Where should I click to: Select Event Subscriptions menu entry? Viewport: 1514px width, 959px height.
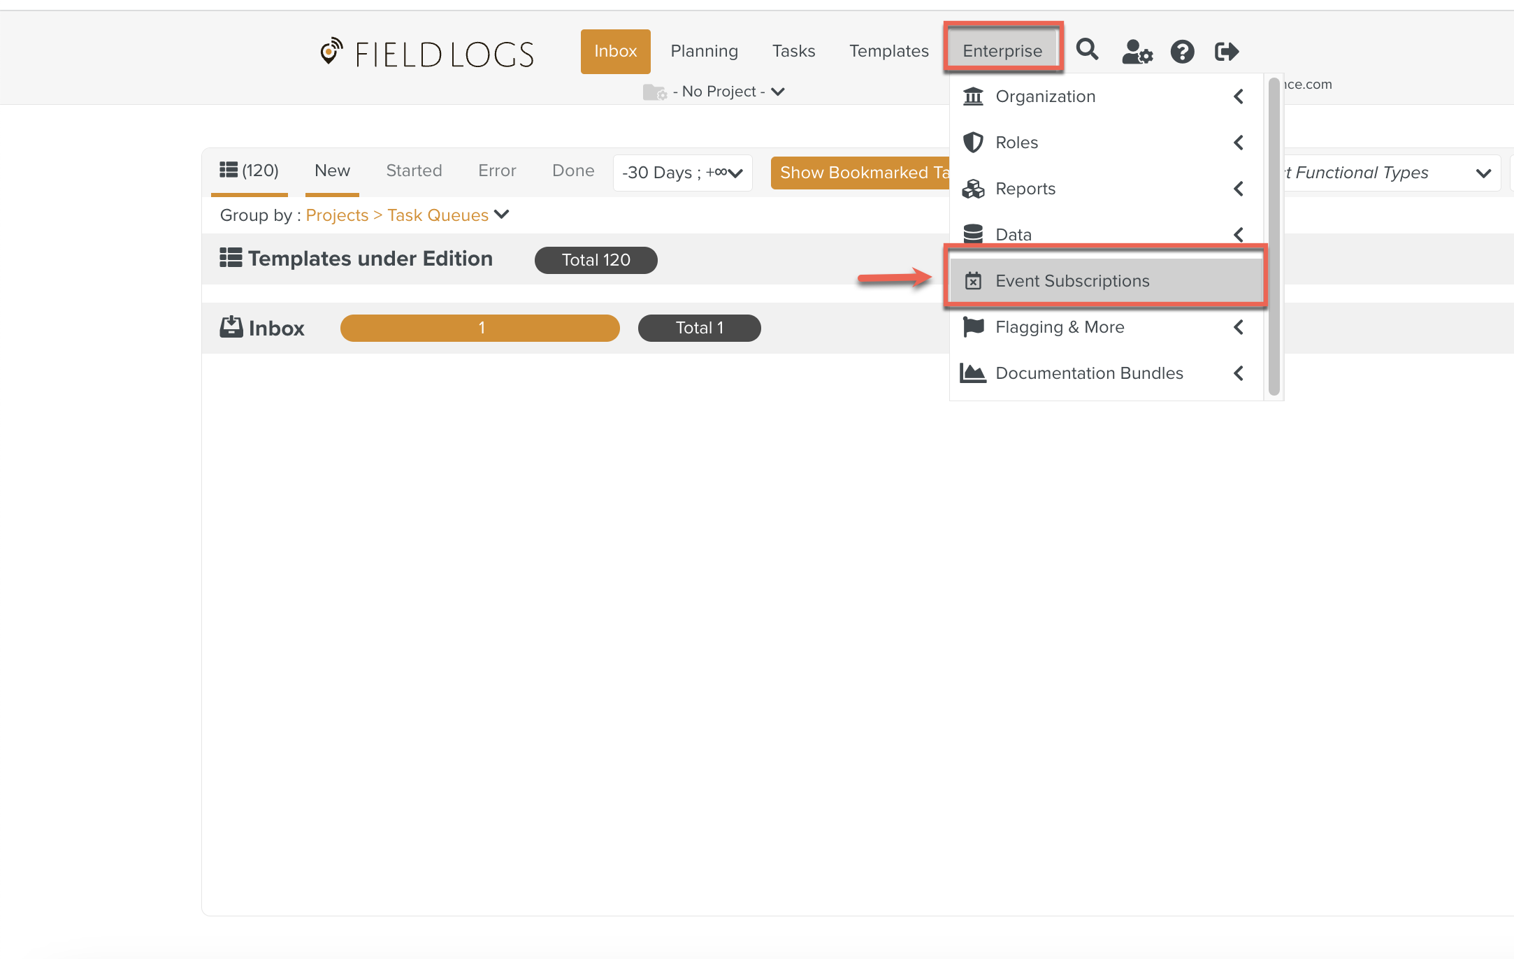pos(1072,281)
